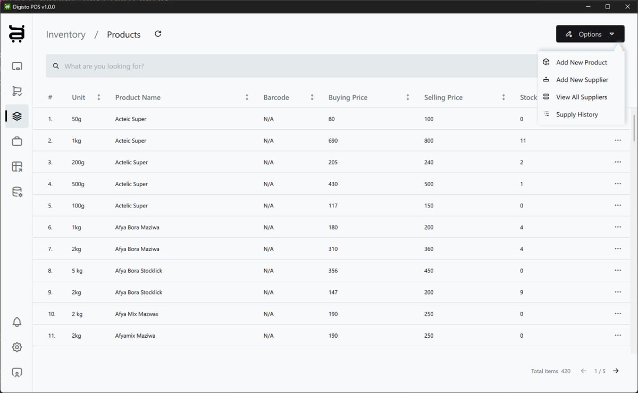Select Afyamix Maziwa product name
The image size is (638, 393).
(135, 336)
